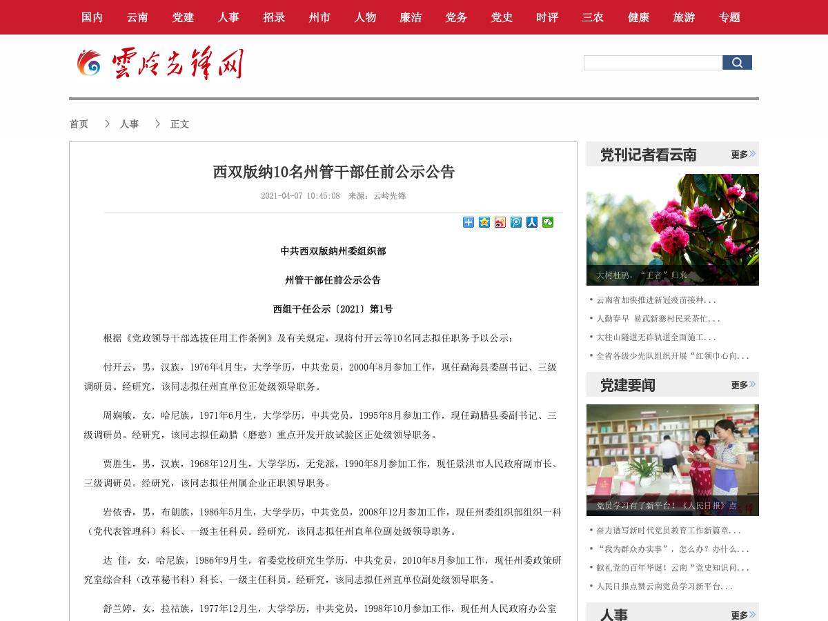
Task: Open link 奋力谱写新时代党员教育工作新篇章
Action: (669, 531)
